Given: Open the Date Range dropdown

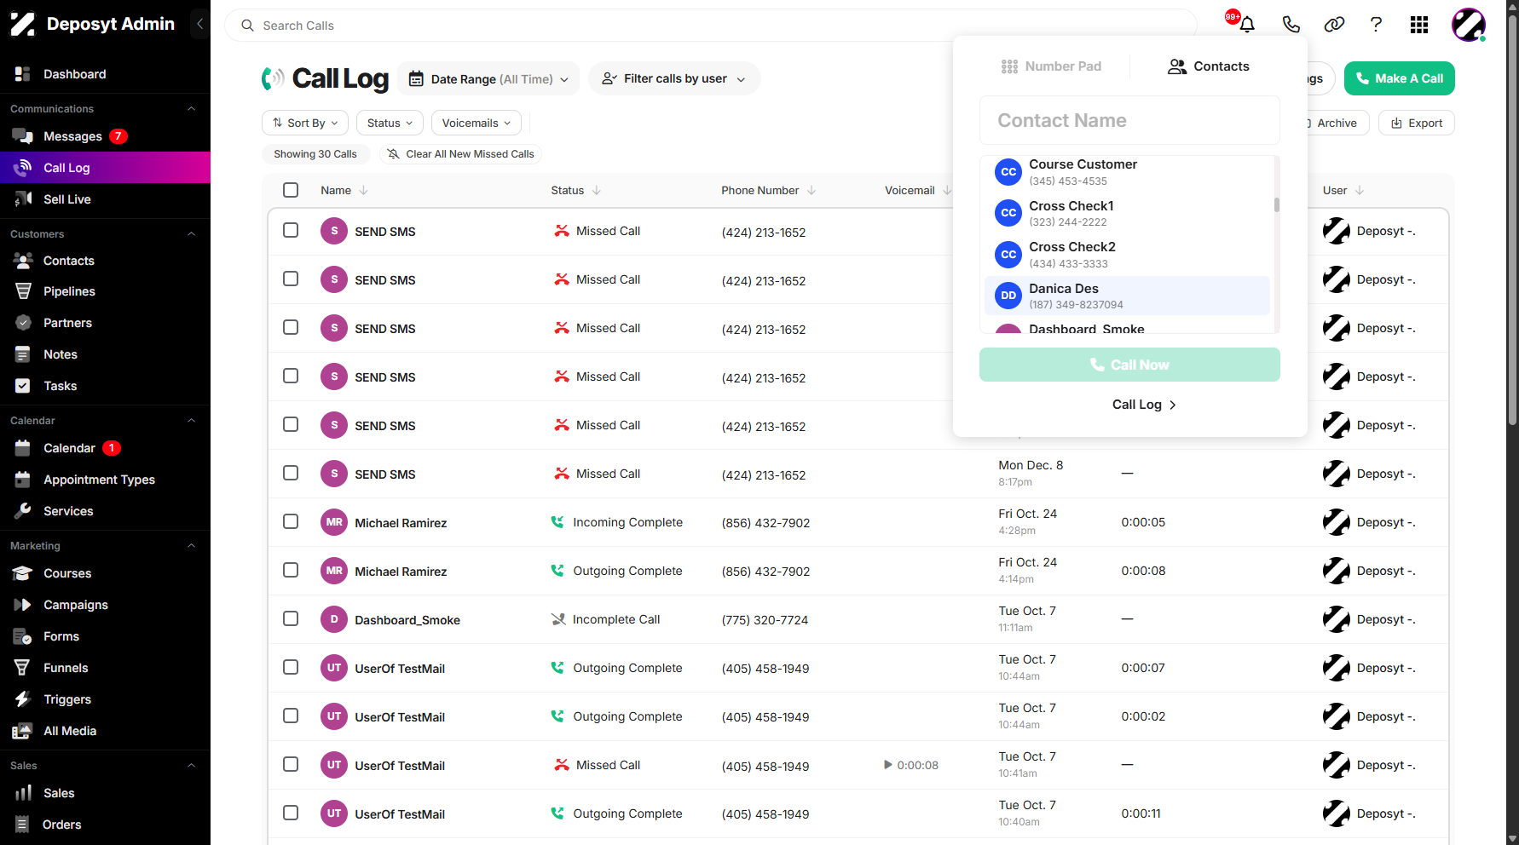Looking at the screenshot, I should click(x=488, y=78).
